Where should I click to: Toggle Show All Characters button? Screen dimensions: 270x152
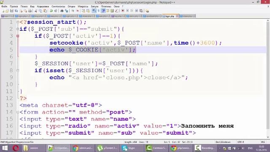(98, 11)
